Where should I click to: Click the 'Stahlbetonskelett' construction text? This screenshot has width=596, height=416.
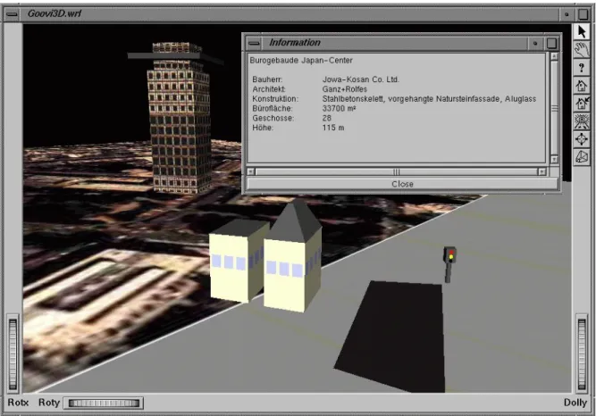(x=353, y=99)
